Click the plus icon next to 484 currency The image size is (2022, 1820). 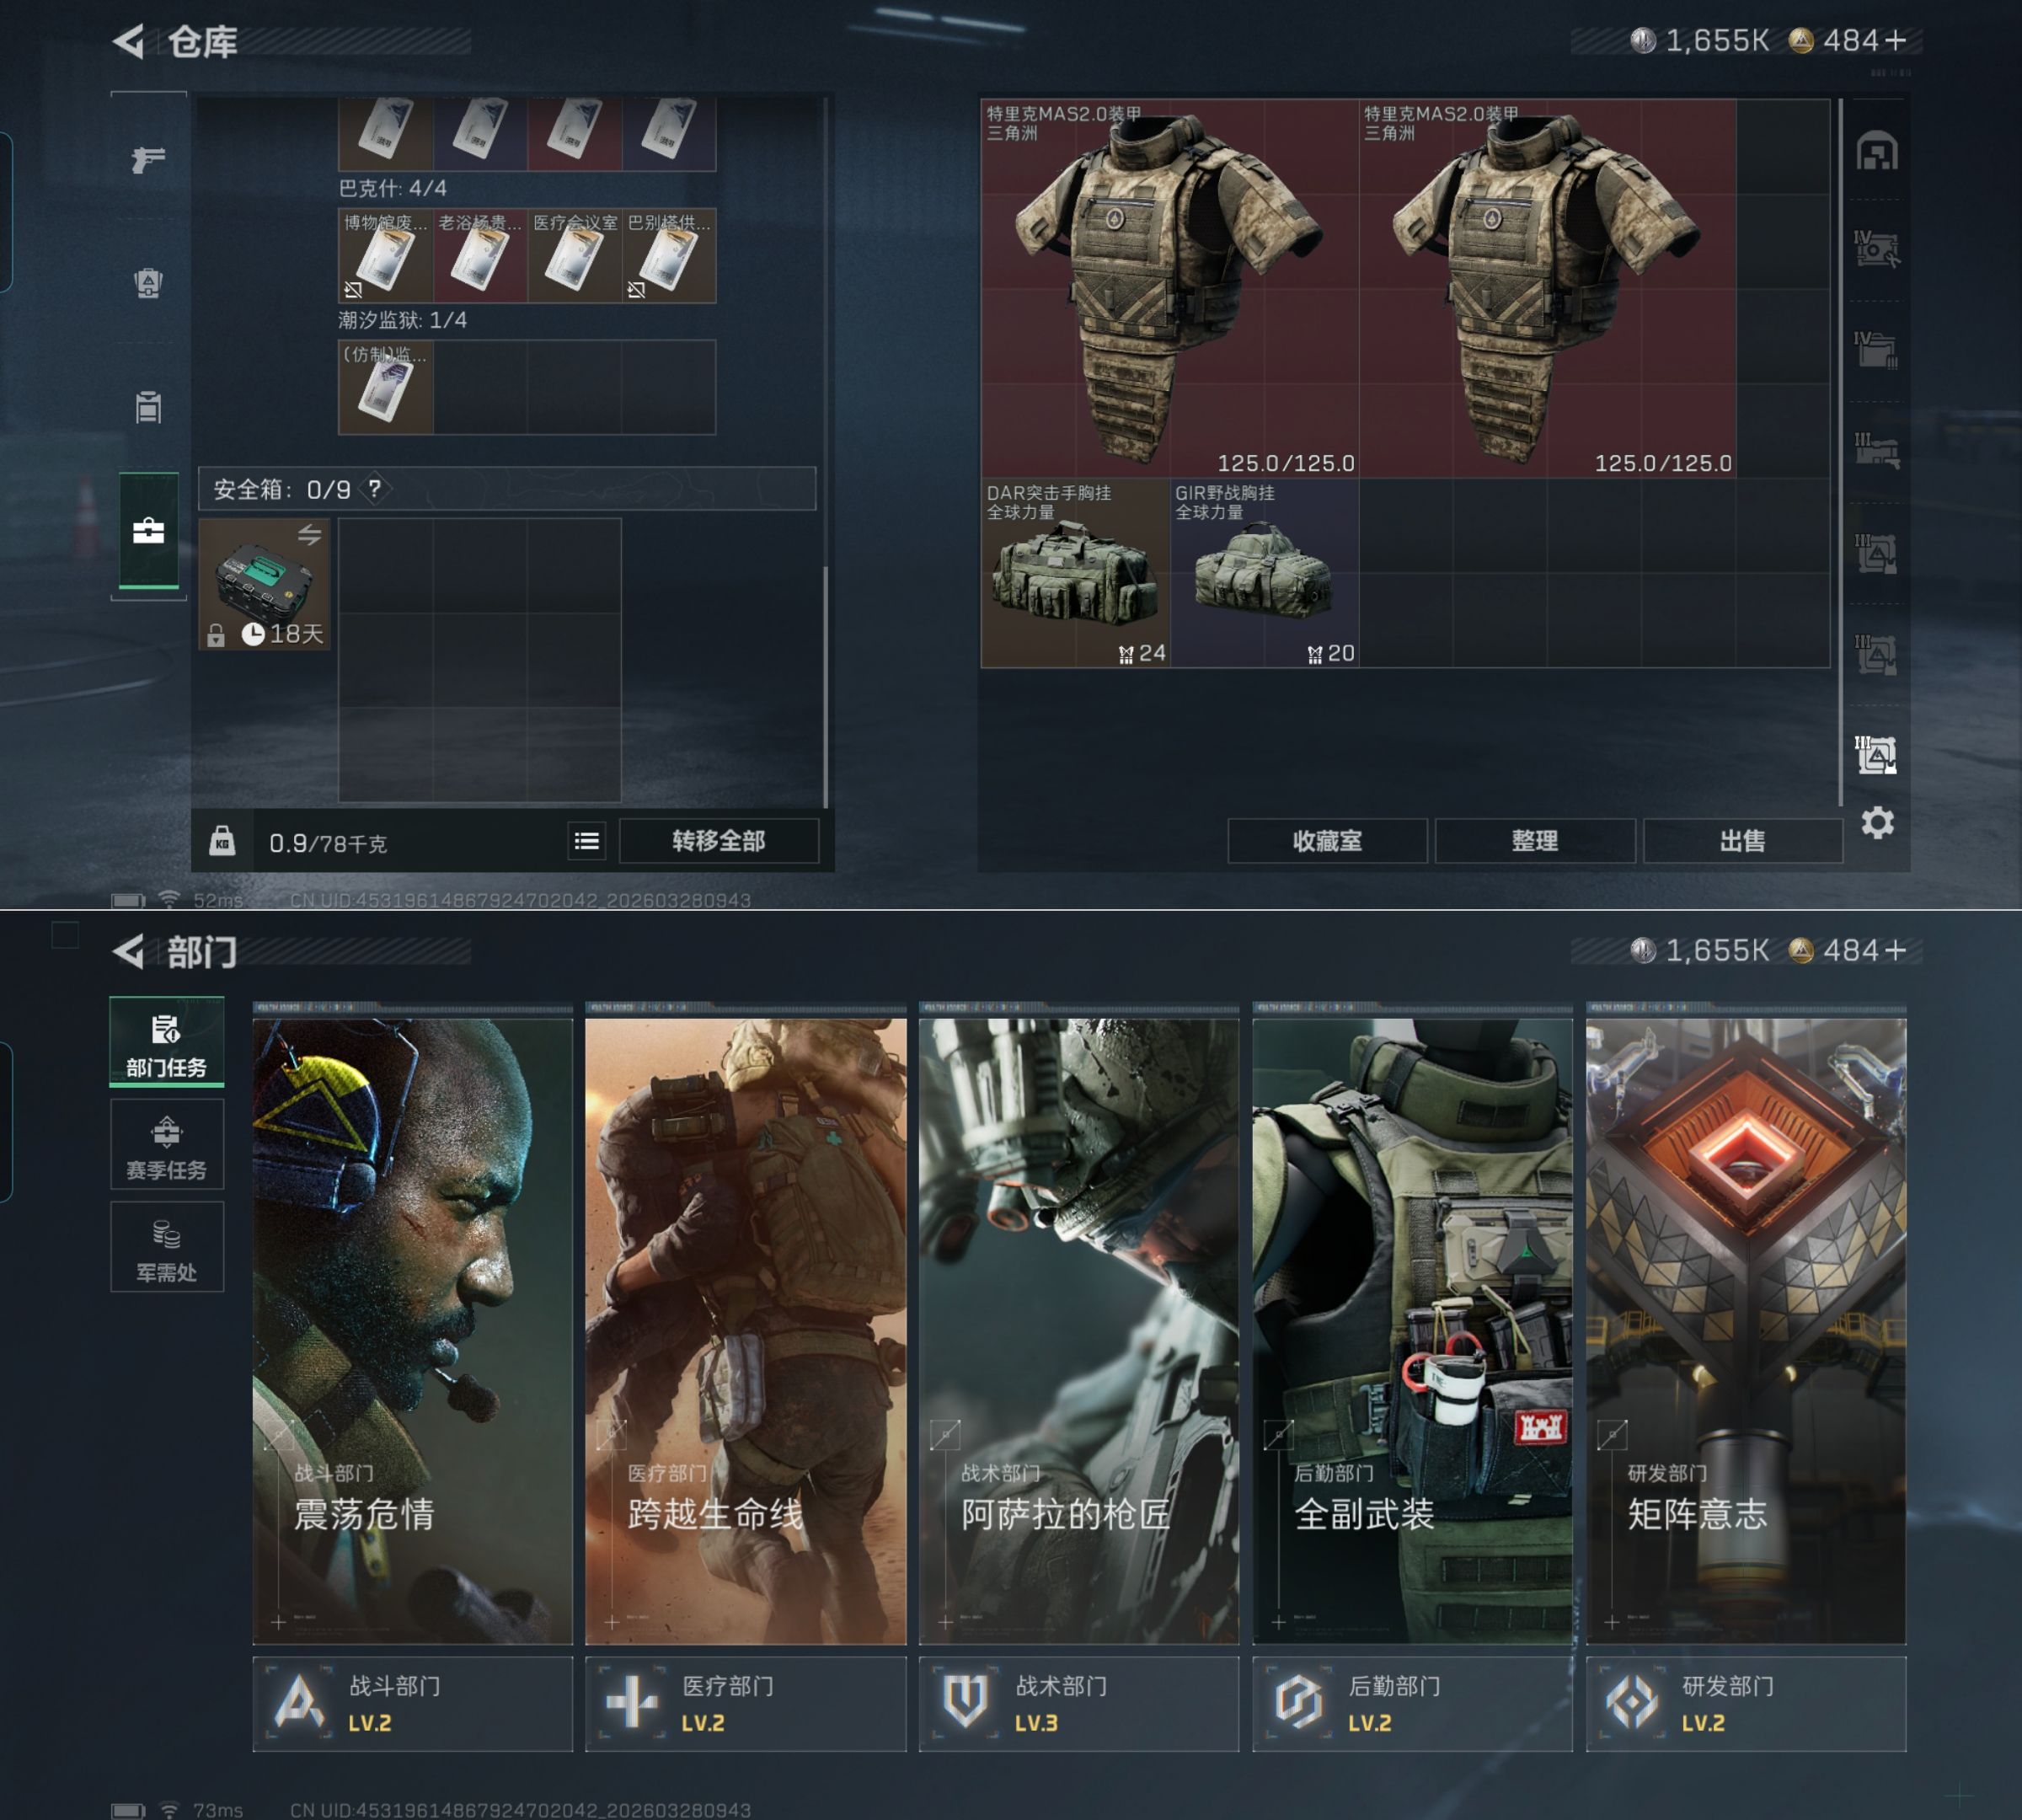click(1895, 40)
